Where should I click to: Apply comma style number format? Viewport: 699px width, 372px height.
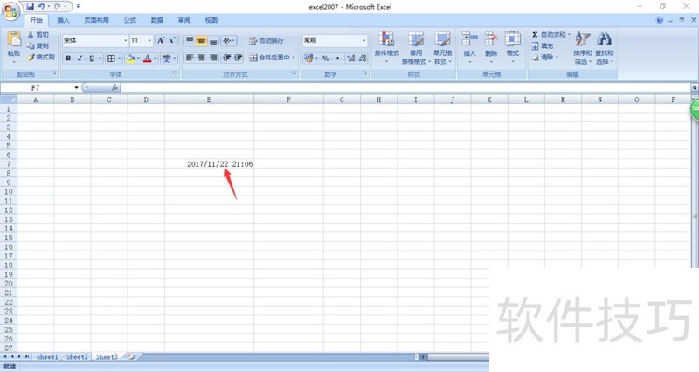point(337,58)
